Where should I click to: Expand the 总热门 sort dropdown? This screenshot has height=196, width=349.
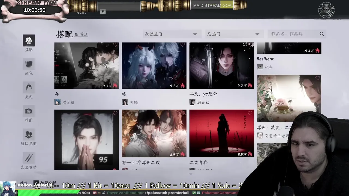coord(234,34)
